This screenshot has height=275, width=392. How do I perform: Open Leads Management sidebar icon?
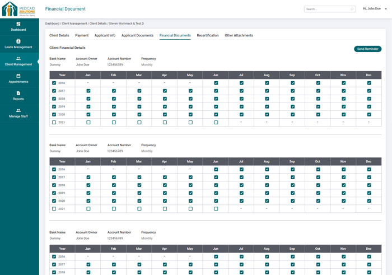18,41
